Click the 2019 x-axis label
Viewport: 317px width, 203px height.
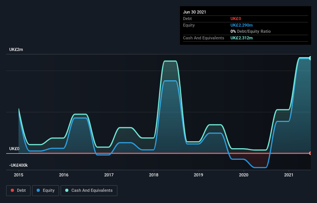[198, 175]
